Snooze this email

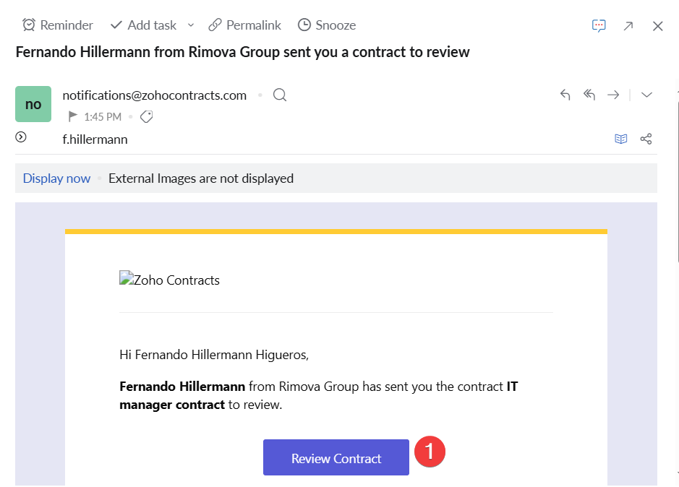point(327,25)
